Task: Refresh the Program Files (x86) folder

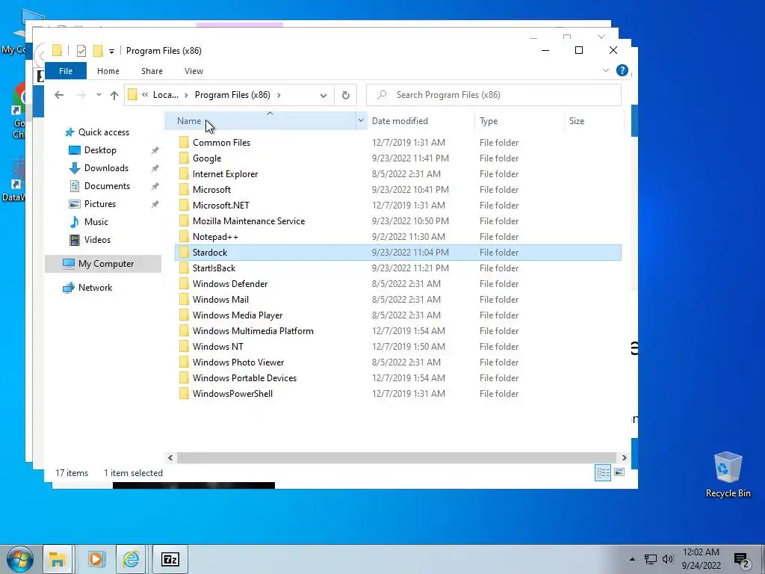Action: point(345,95)
